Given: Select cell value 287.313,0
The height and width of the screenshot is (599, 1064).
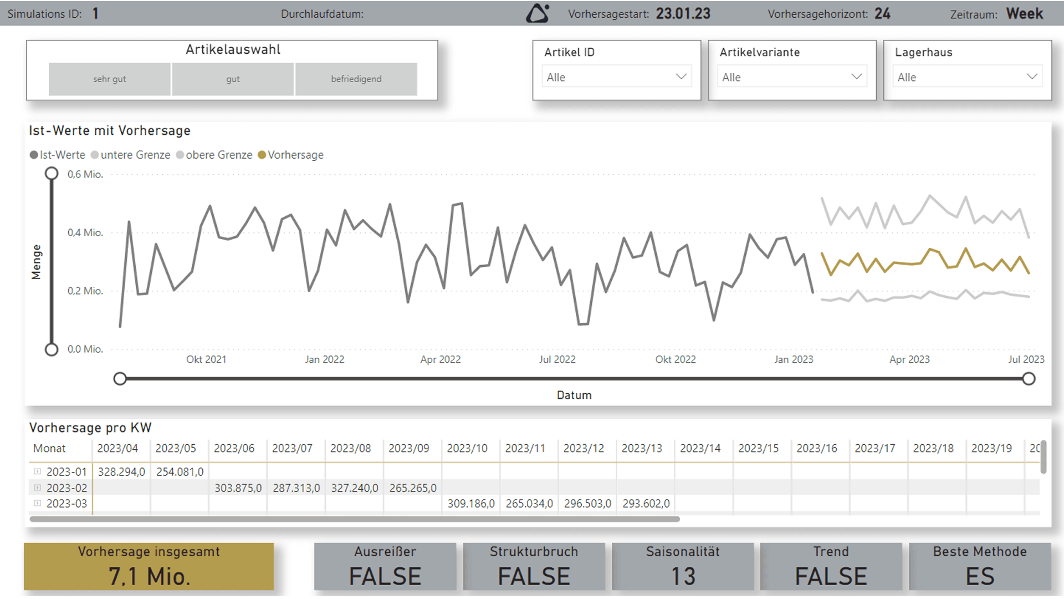Looking at the screenshot, I should 296,488.
